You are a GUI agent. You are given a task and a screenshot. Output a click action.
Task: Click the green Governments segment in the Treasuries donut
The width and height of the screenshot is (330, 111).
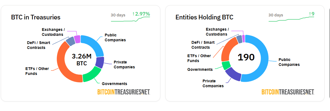pyautogui.click(x=92, y=75)
